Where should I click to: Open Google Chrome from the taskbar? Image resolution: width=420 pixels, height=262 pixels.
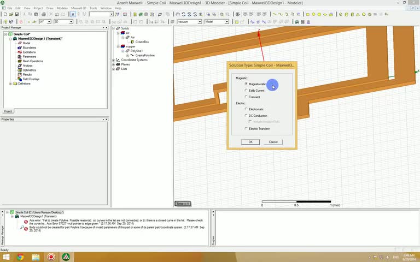20,257
